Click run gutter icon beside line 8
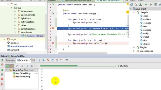 point(53,4)
